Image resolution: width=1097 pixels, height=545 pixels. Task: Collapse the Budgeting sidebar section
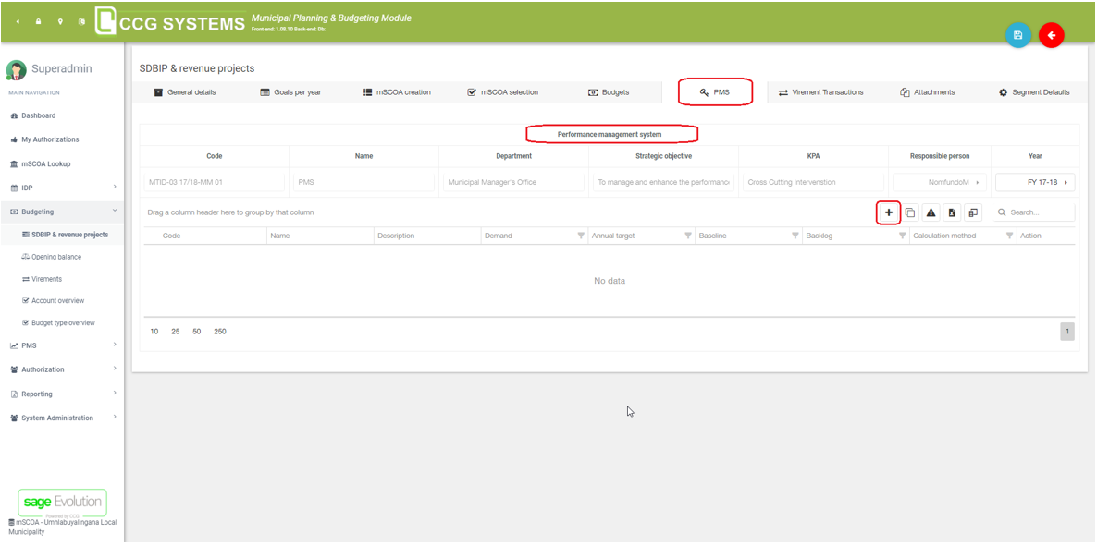[x=62, y=212]
